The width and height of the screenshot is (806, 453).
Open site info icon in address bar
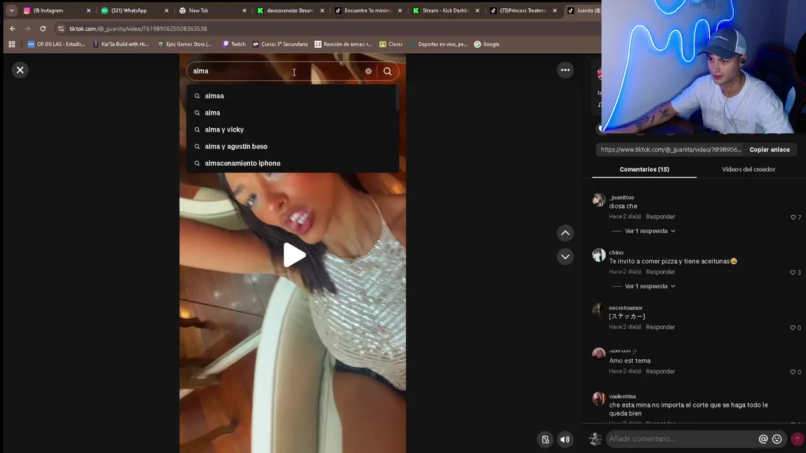60,28
